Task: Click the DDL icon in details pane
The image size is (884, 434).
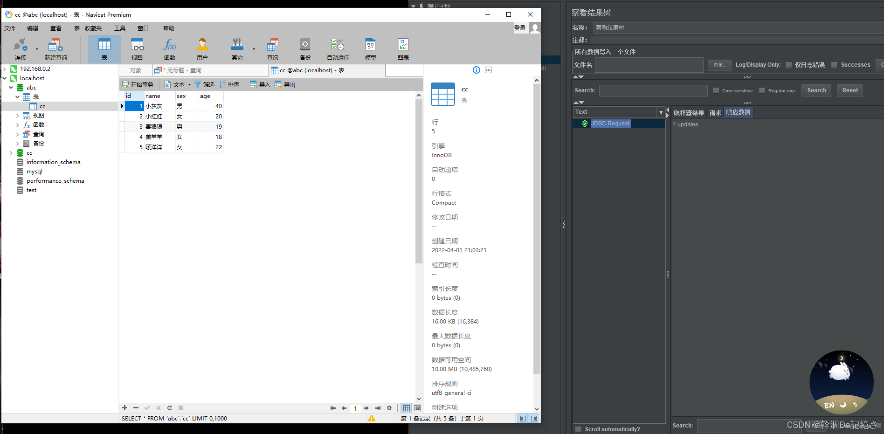Action: point(488,70)
